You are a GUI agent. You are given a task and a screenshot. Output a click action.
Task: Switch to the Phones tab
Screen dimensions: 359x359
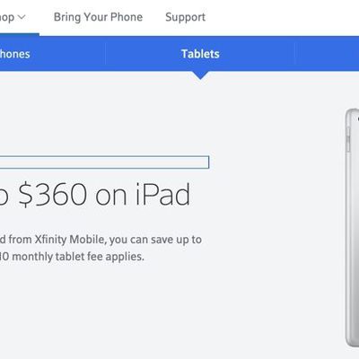pos(15,54)
